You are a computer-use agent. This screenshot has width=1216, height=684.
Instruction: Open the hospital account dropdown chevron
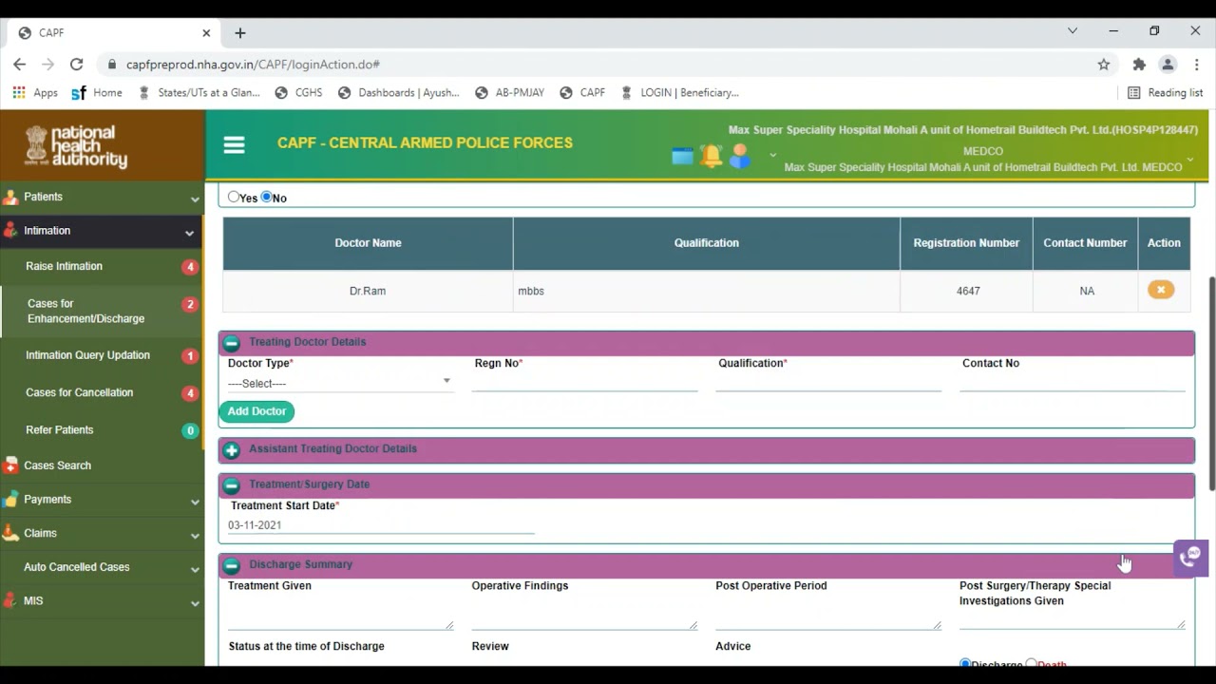1189,159
